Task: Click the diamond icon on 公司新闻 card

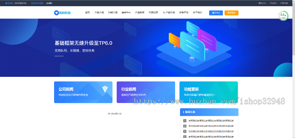Action: [x=105, y=89]
